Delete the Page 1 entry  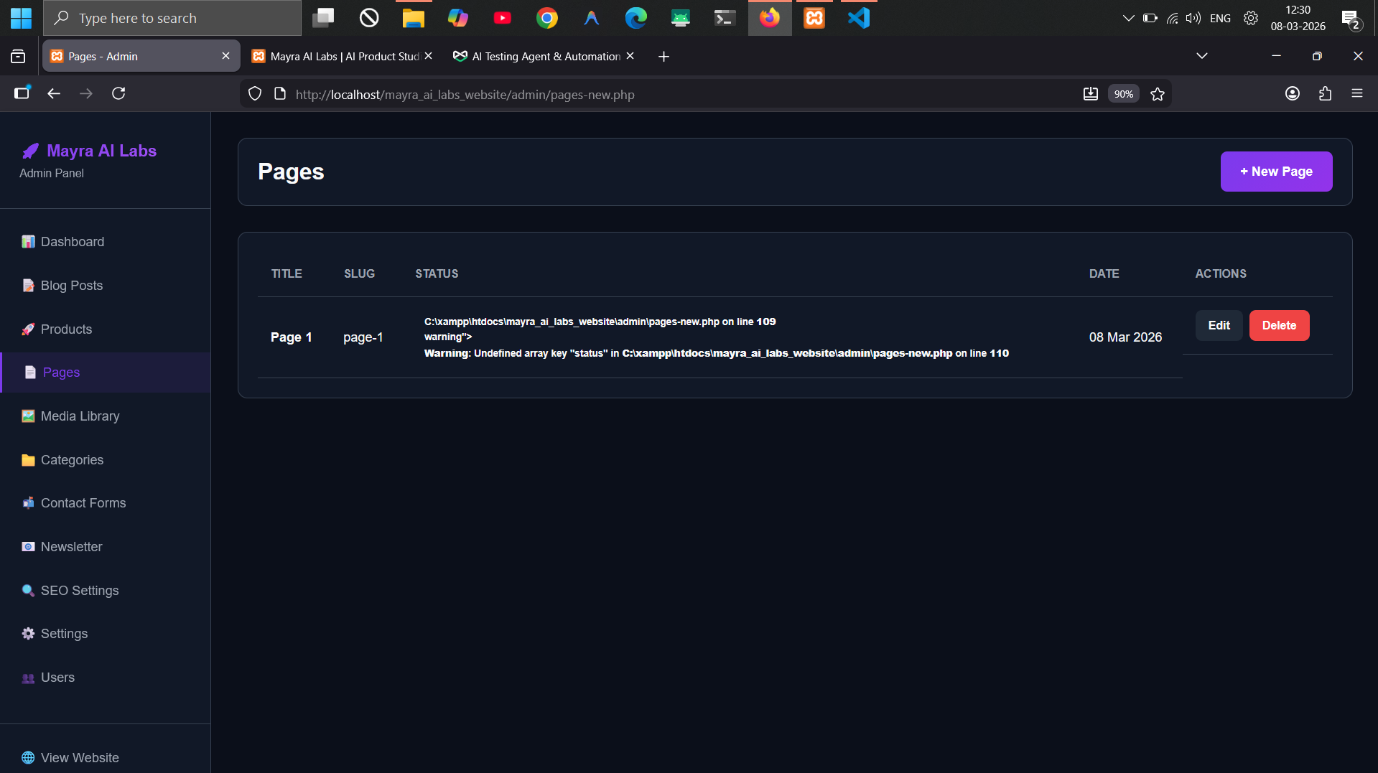[x=1279, y=326]
